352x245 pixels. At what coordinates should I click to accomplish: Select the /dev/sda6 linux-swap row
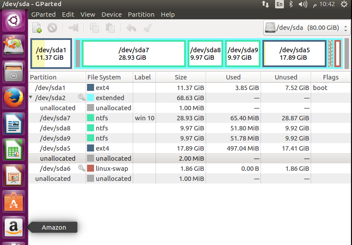(189, 168)
